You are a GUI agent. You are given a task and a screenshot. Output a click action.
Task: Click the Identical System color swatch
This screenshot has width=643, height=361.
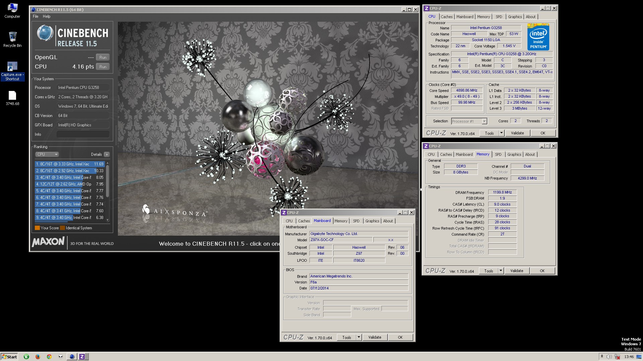62,228
